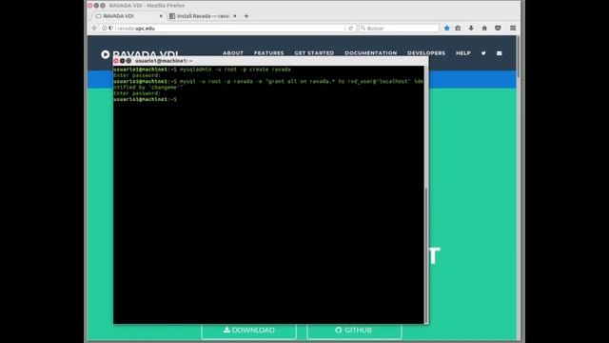
Task: Click the mysql grant all command line
Action: pos(268,85)
